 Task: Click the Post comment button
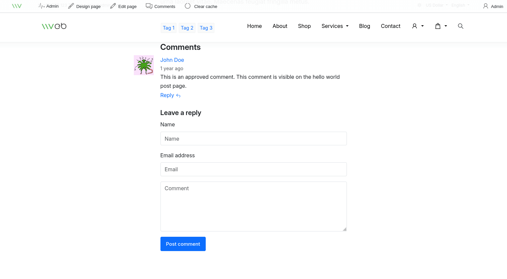pos(183,244)
